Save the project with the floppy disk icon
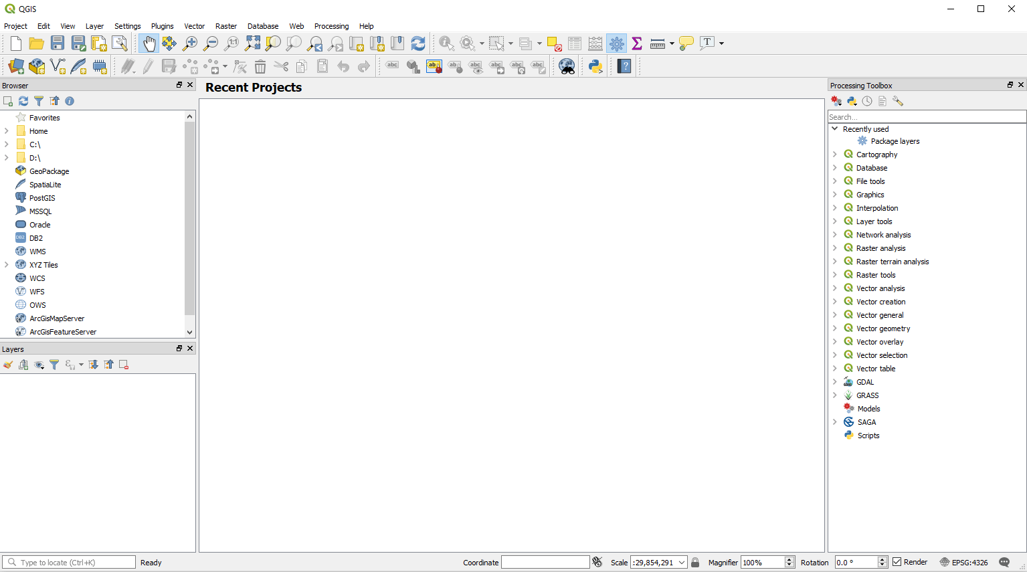Image resolution: width=1027 pixels, height=572 pixels. [x=58, y=43]
